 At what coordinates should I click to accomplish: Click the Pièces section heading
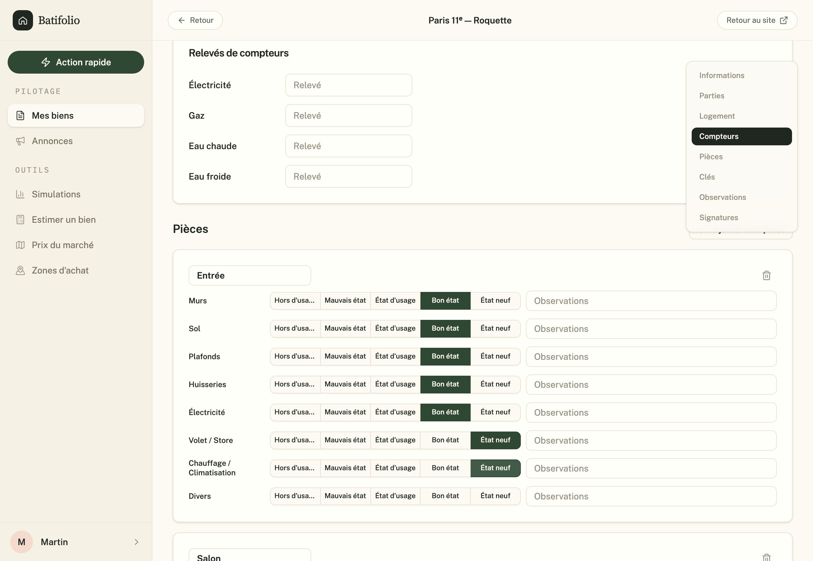190,229
